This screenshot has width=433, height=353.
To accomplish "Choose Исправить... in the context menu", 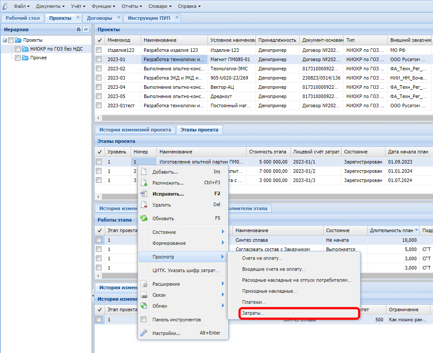I will [168, 194].
